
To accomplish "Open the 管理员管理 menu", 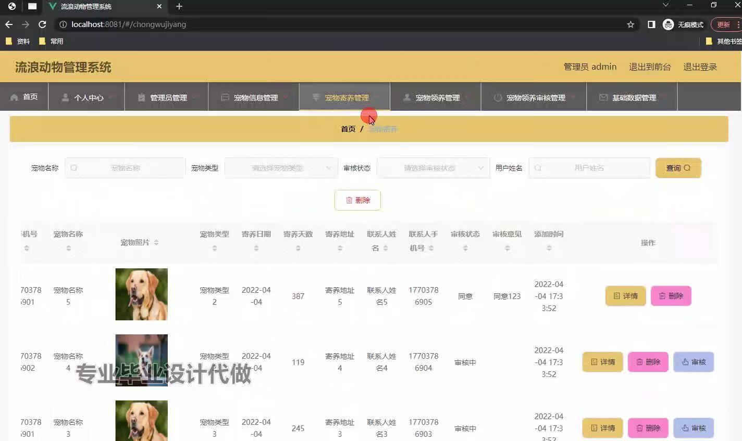I will click(x=166, y=97).
